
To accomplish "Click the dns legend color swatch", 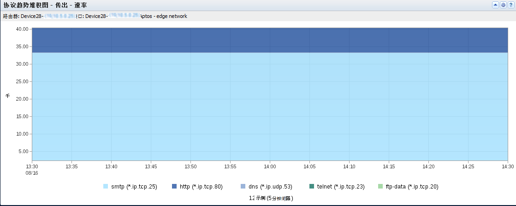I will [x=243, y=187].
